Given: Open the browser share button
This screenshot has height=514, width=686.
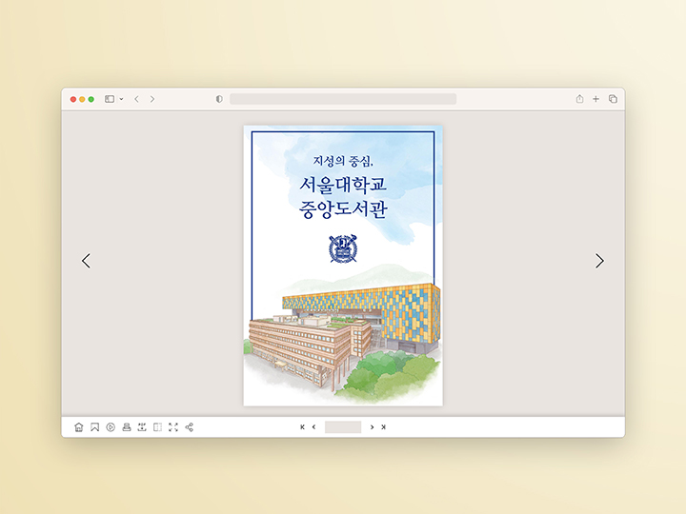Looking at the screenshot, I should click(579, 99).
